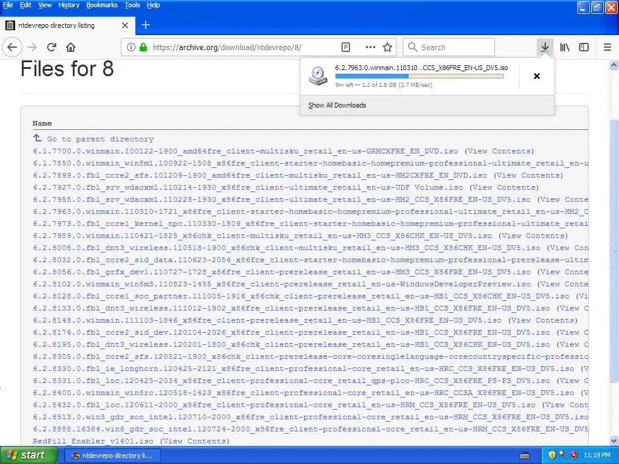619x464 pixels.
Task: Click the 11:19 PM taskbar clock
Action: click(x=597, y=456)
